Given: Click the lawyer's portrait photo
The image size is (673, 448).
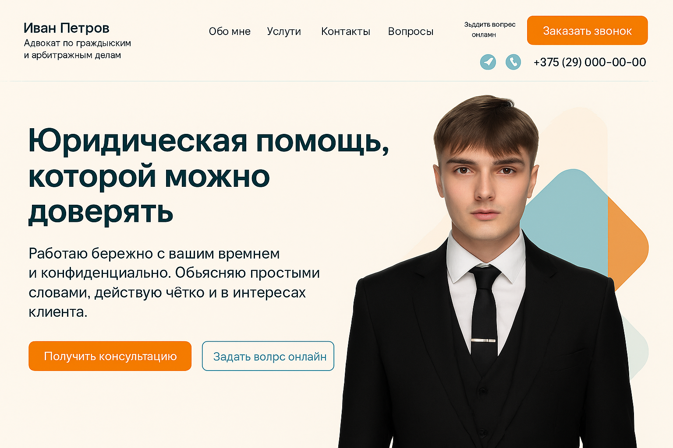Looking at the screenshot, I should click(x=486, y=271).
